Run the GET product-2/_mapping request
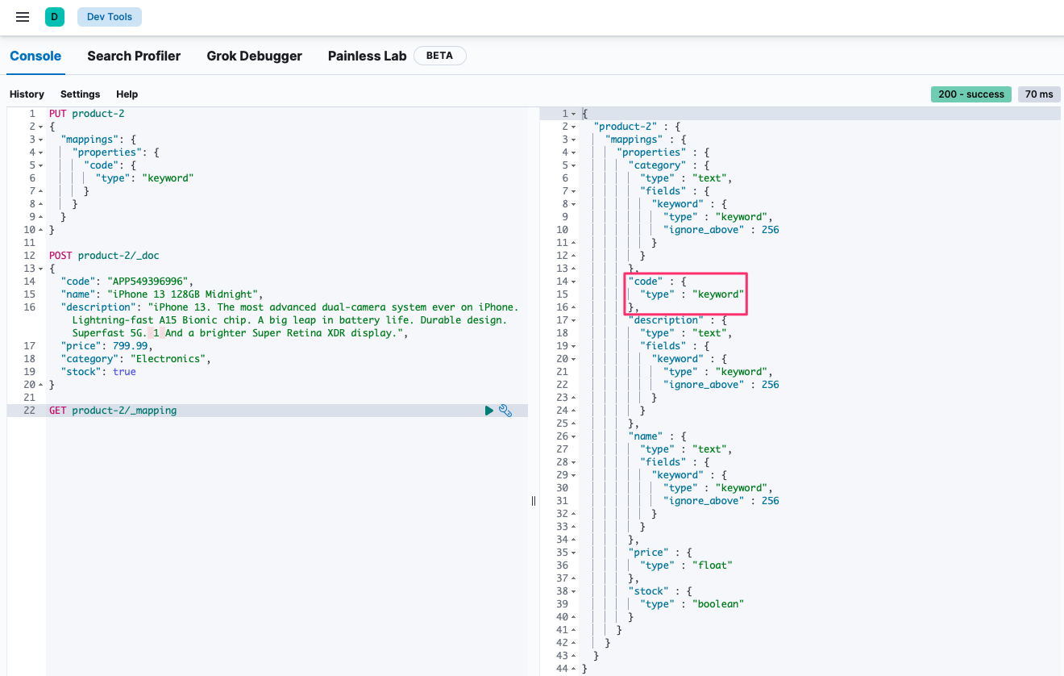1064x676 pixels. (x=488, y=411)
